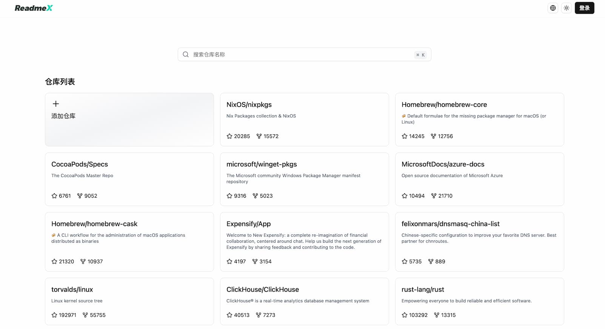Click star icon on torvalds/linux card
The width and height of the screenshot is (605, 329).
(54, 315)
